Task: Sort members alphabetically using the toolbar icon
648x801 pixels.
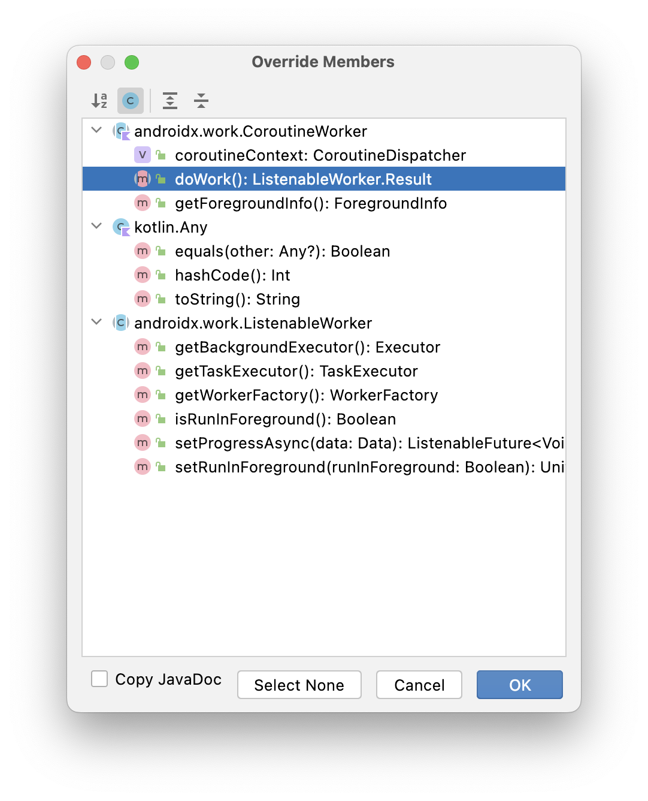Action: 99,101
